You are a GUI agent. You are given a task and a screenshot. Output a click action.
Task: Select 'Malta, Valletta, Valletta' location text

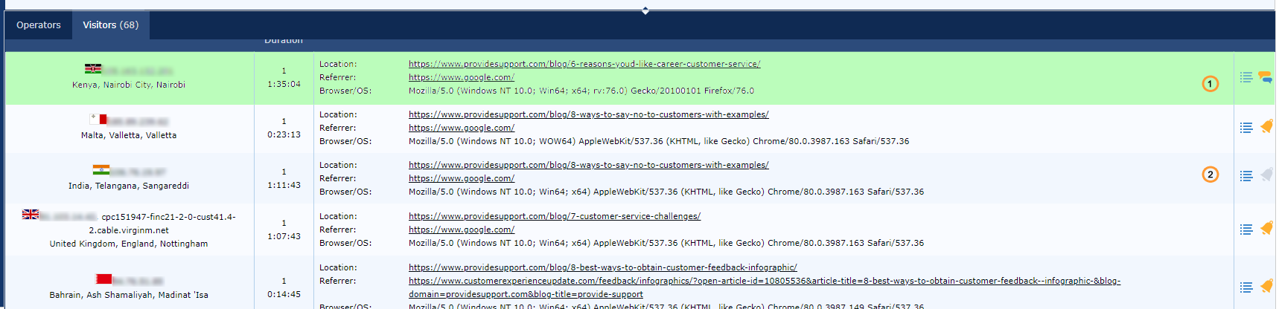pyautogui.click(x=129, y=135)
